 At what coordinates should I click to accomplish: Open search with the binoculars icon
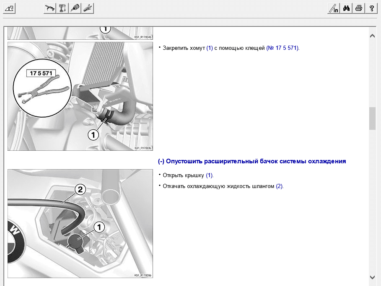tap(346, 8)
